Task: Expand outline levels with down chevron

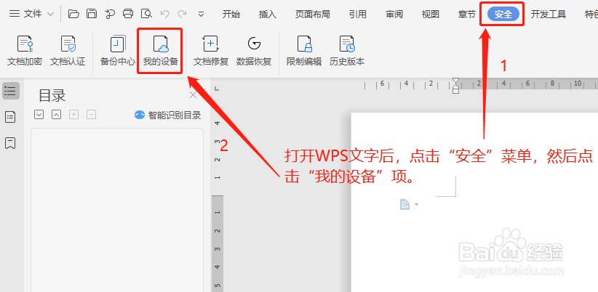Action: tap(39, 114)
